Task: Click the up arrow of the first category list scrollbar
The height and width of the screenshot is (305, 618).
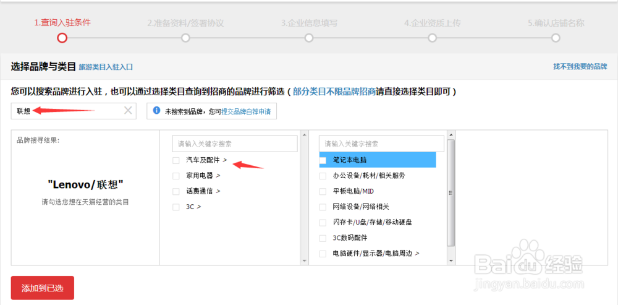Action: tap(304, 135)
